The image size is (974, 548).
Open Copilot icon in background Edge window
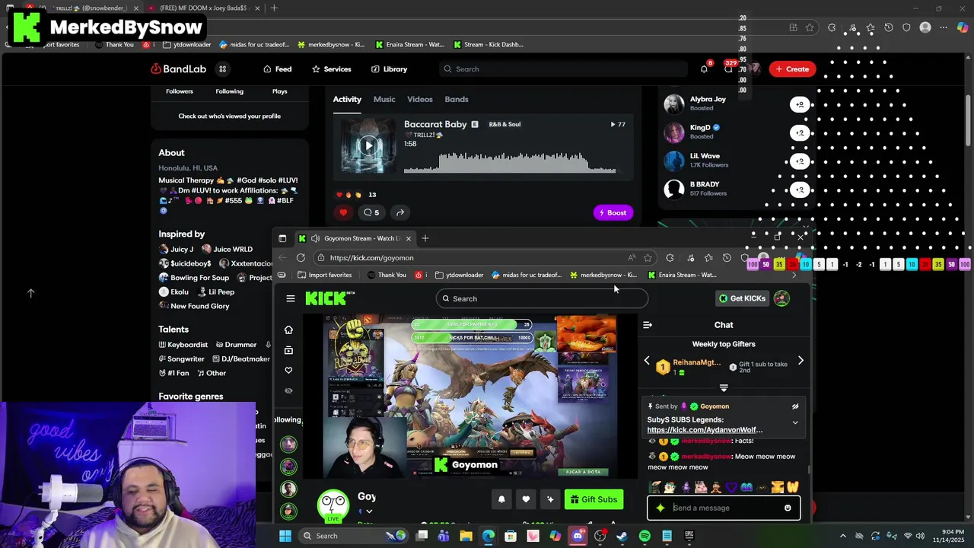tap(963, 27)
